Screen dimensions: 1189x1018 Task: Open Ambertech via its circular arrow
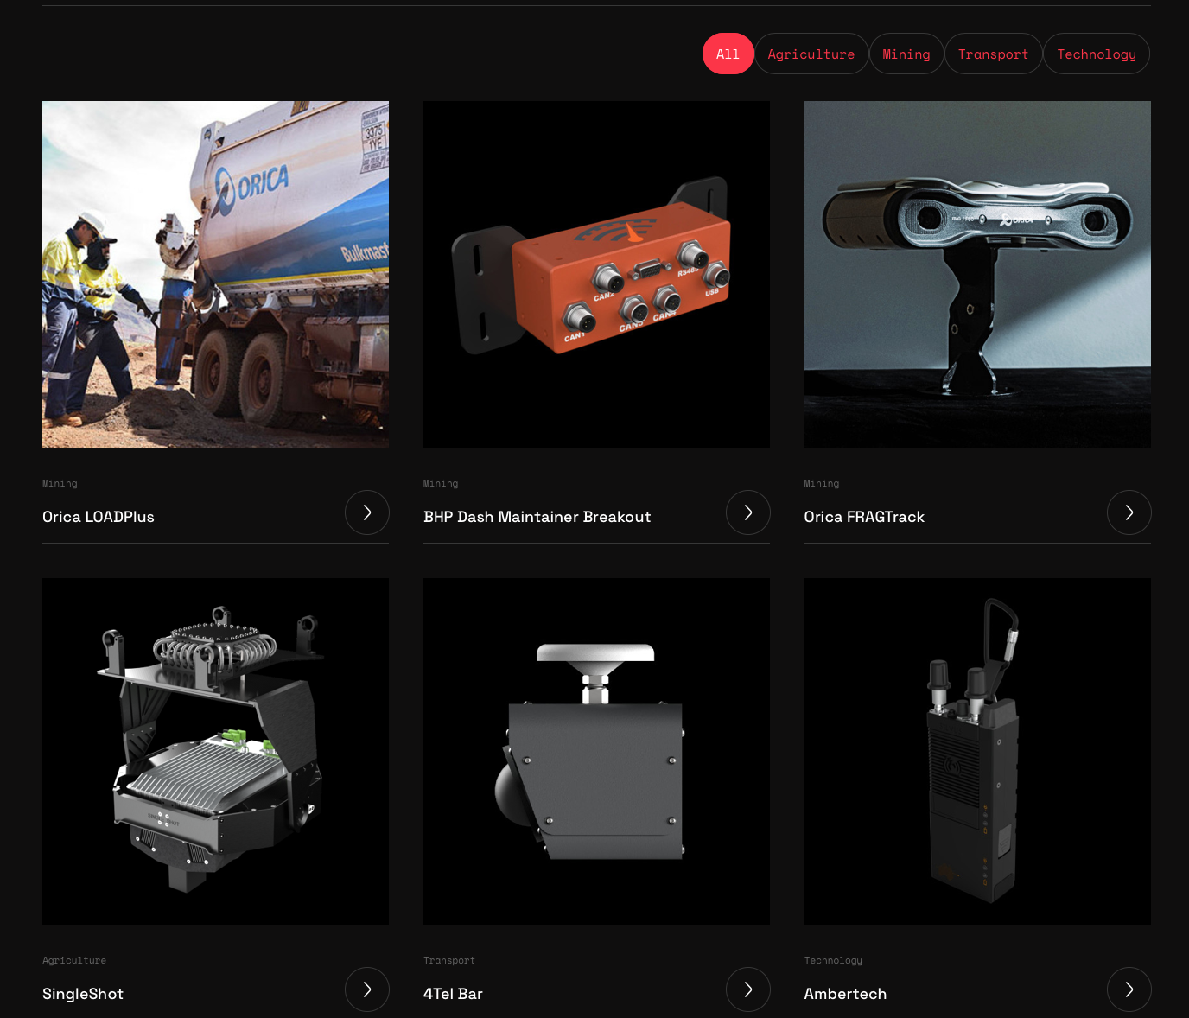click(1129, 989)
